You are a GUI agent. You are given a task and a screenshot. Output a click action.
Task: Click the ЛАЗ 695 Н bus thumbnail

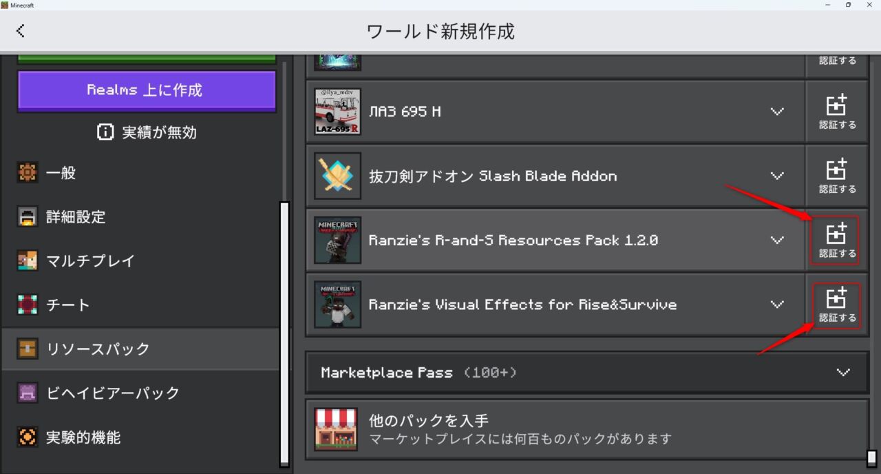(338, 112)
